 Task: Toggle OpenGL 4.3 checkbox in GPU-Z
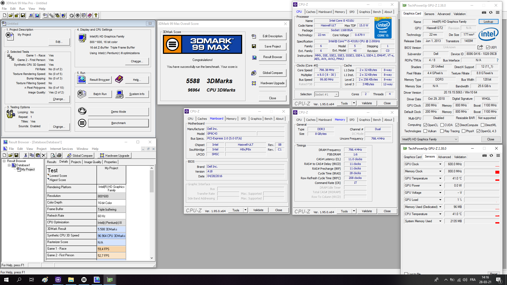point(478,131)
